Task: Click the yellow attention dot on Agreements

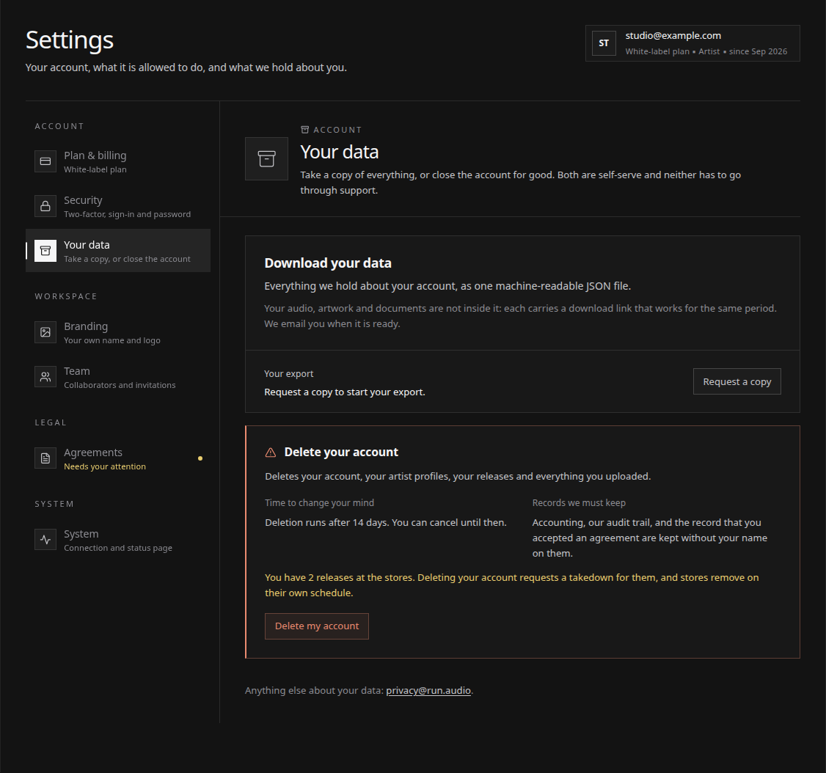Action: 200,458
